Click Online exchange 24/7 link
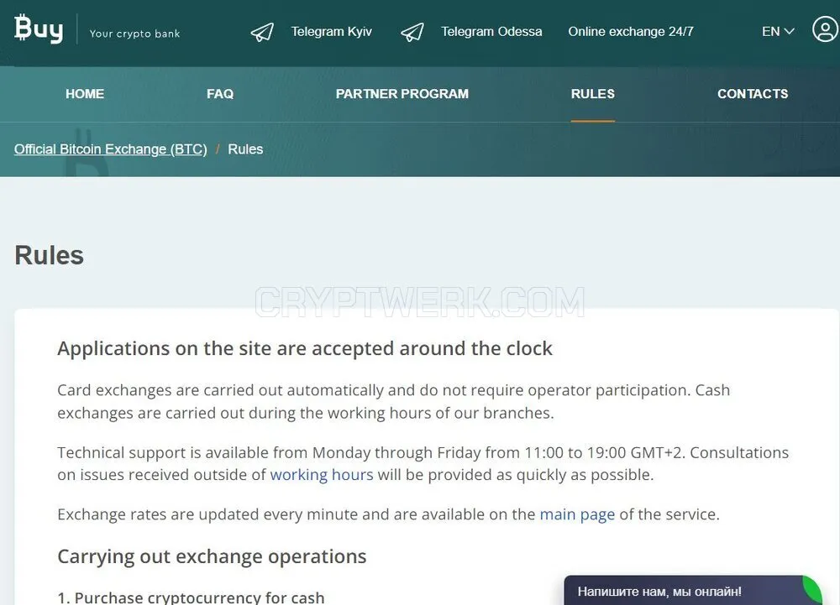This screenshot has width=840, height=605. tap(631, 32)
